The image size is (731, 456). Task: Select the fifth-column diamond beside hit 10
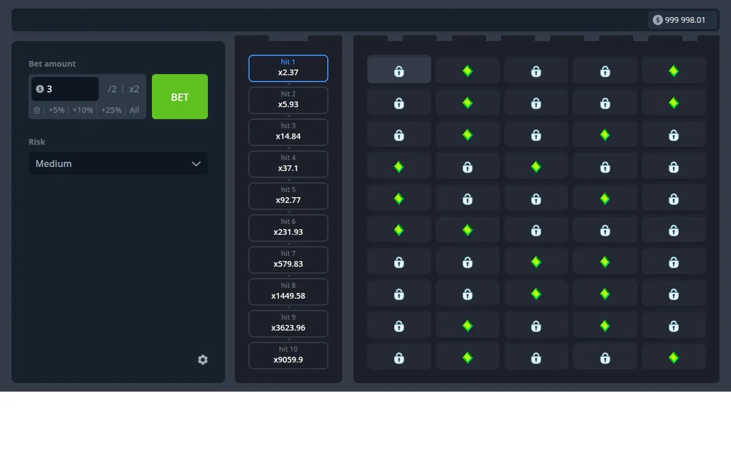tap(674, 358)
